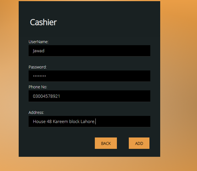Go back with the BACK button
The height and width of the screenshot is (171, 197).
pyautogui.click(x=106, y=143)
